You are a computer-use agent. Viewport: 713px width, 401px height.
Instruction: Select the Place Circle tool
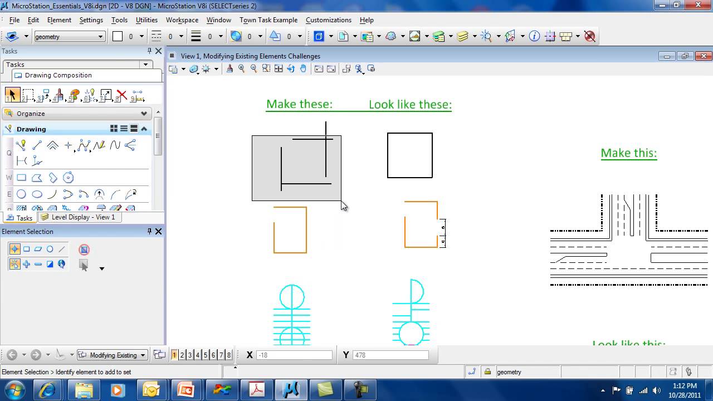pos(21,194)
